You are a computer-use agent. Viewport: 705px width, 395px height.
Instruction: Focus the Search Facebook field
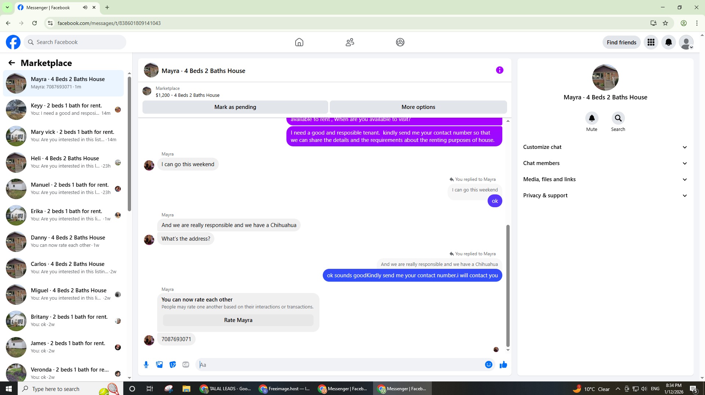tap(75, 42)
